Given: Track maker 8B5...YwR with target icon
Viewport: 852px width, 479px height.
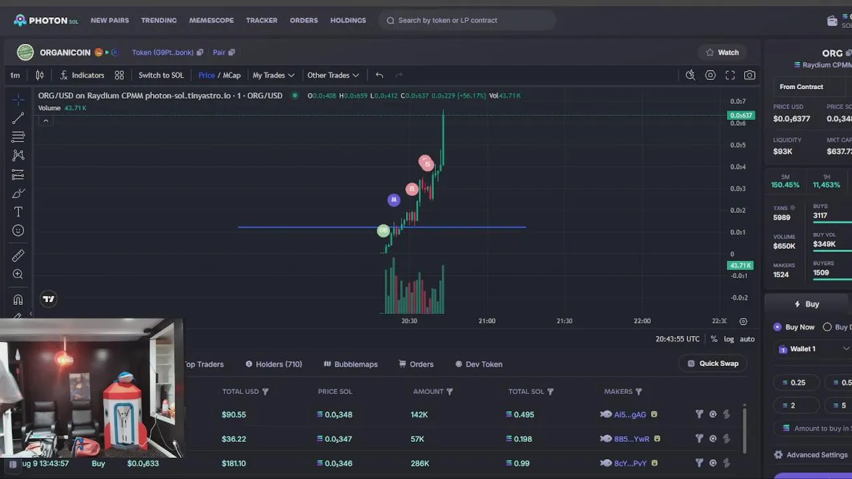Looking at the screenshot, I should (713, 439).
